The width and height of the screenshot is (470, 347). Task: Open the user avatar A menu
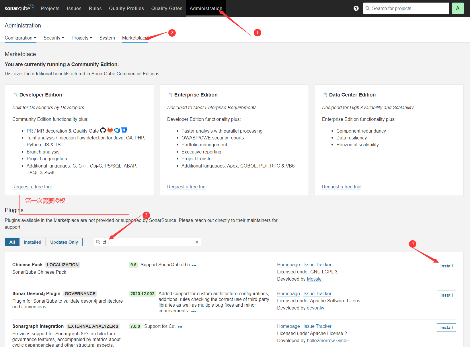(x=458, y=8)
